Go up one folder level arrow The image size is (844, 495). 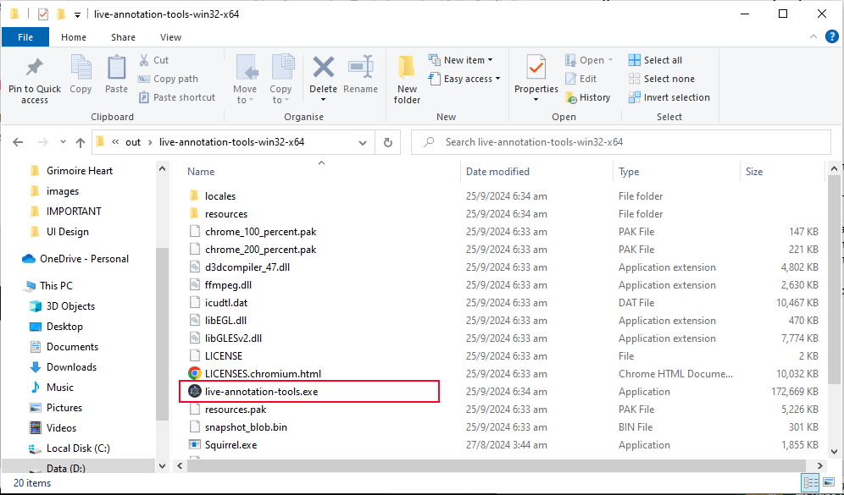(81, 142)
